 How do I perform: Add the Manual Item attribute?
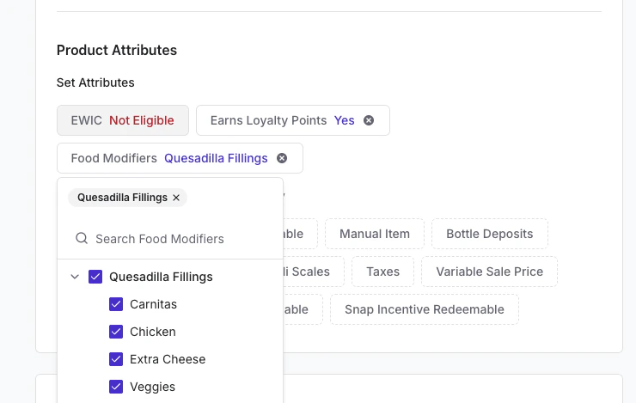click(375, 234)
